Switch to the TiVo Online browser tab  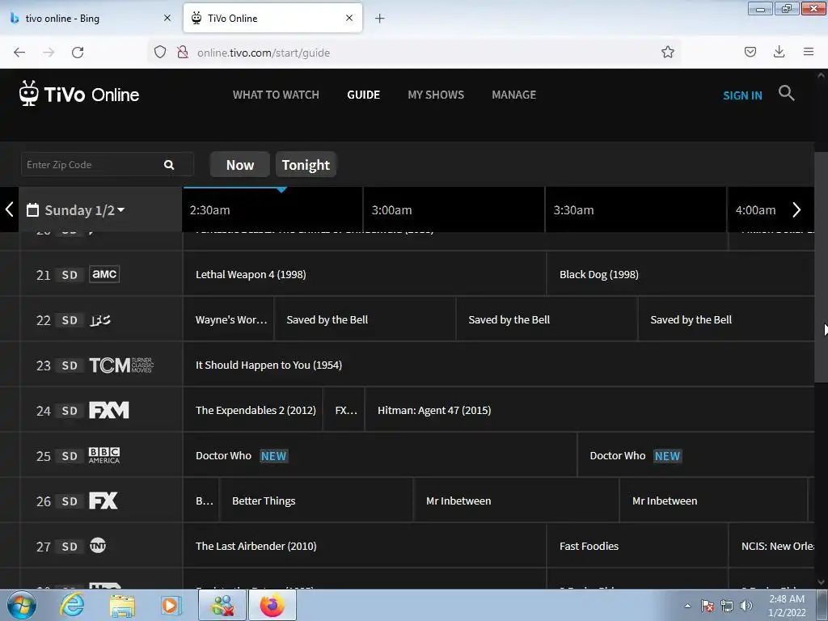coord(273,18)
